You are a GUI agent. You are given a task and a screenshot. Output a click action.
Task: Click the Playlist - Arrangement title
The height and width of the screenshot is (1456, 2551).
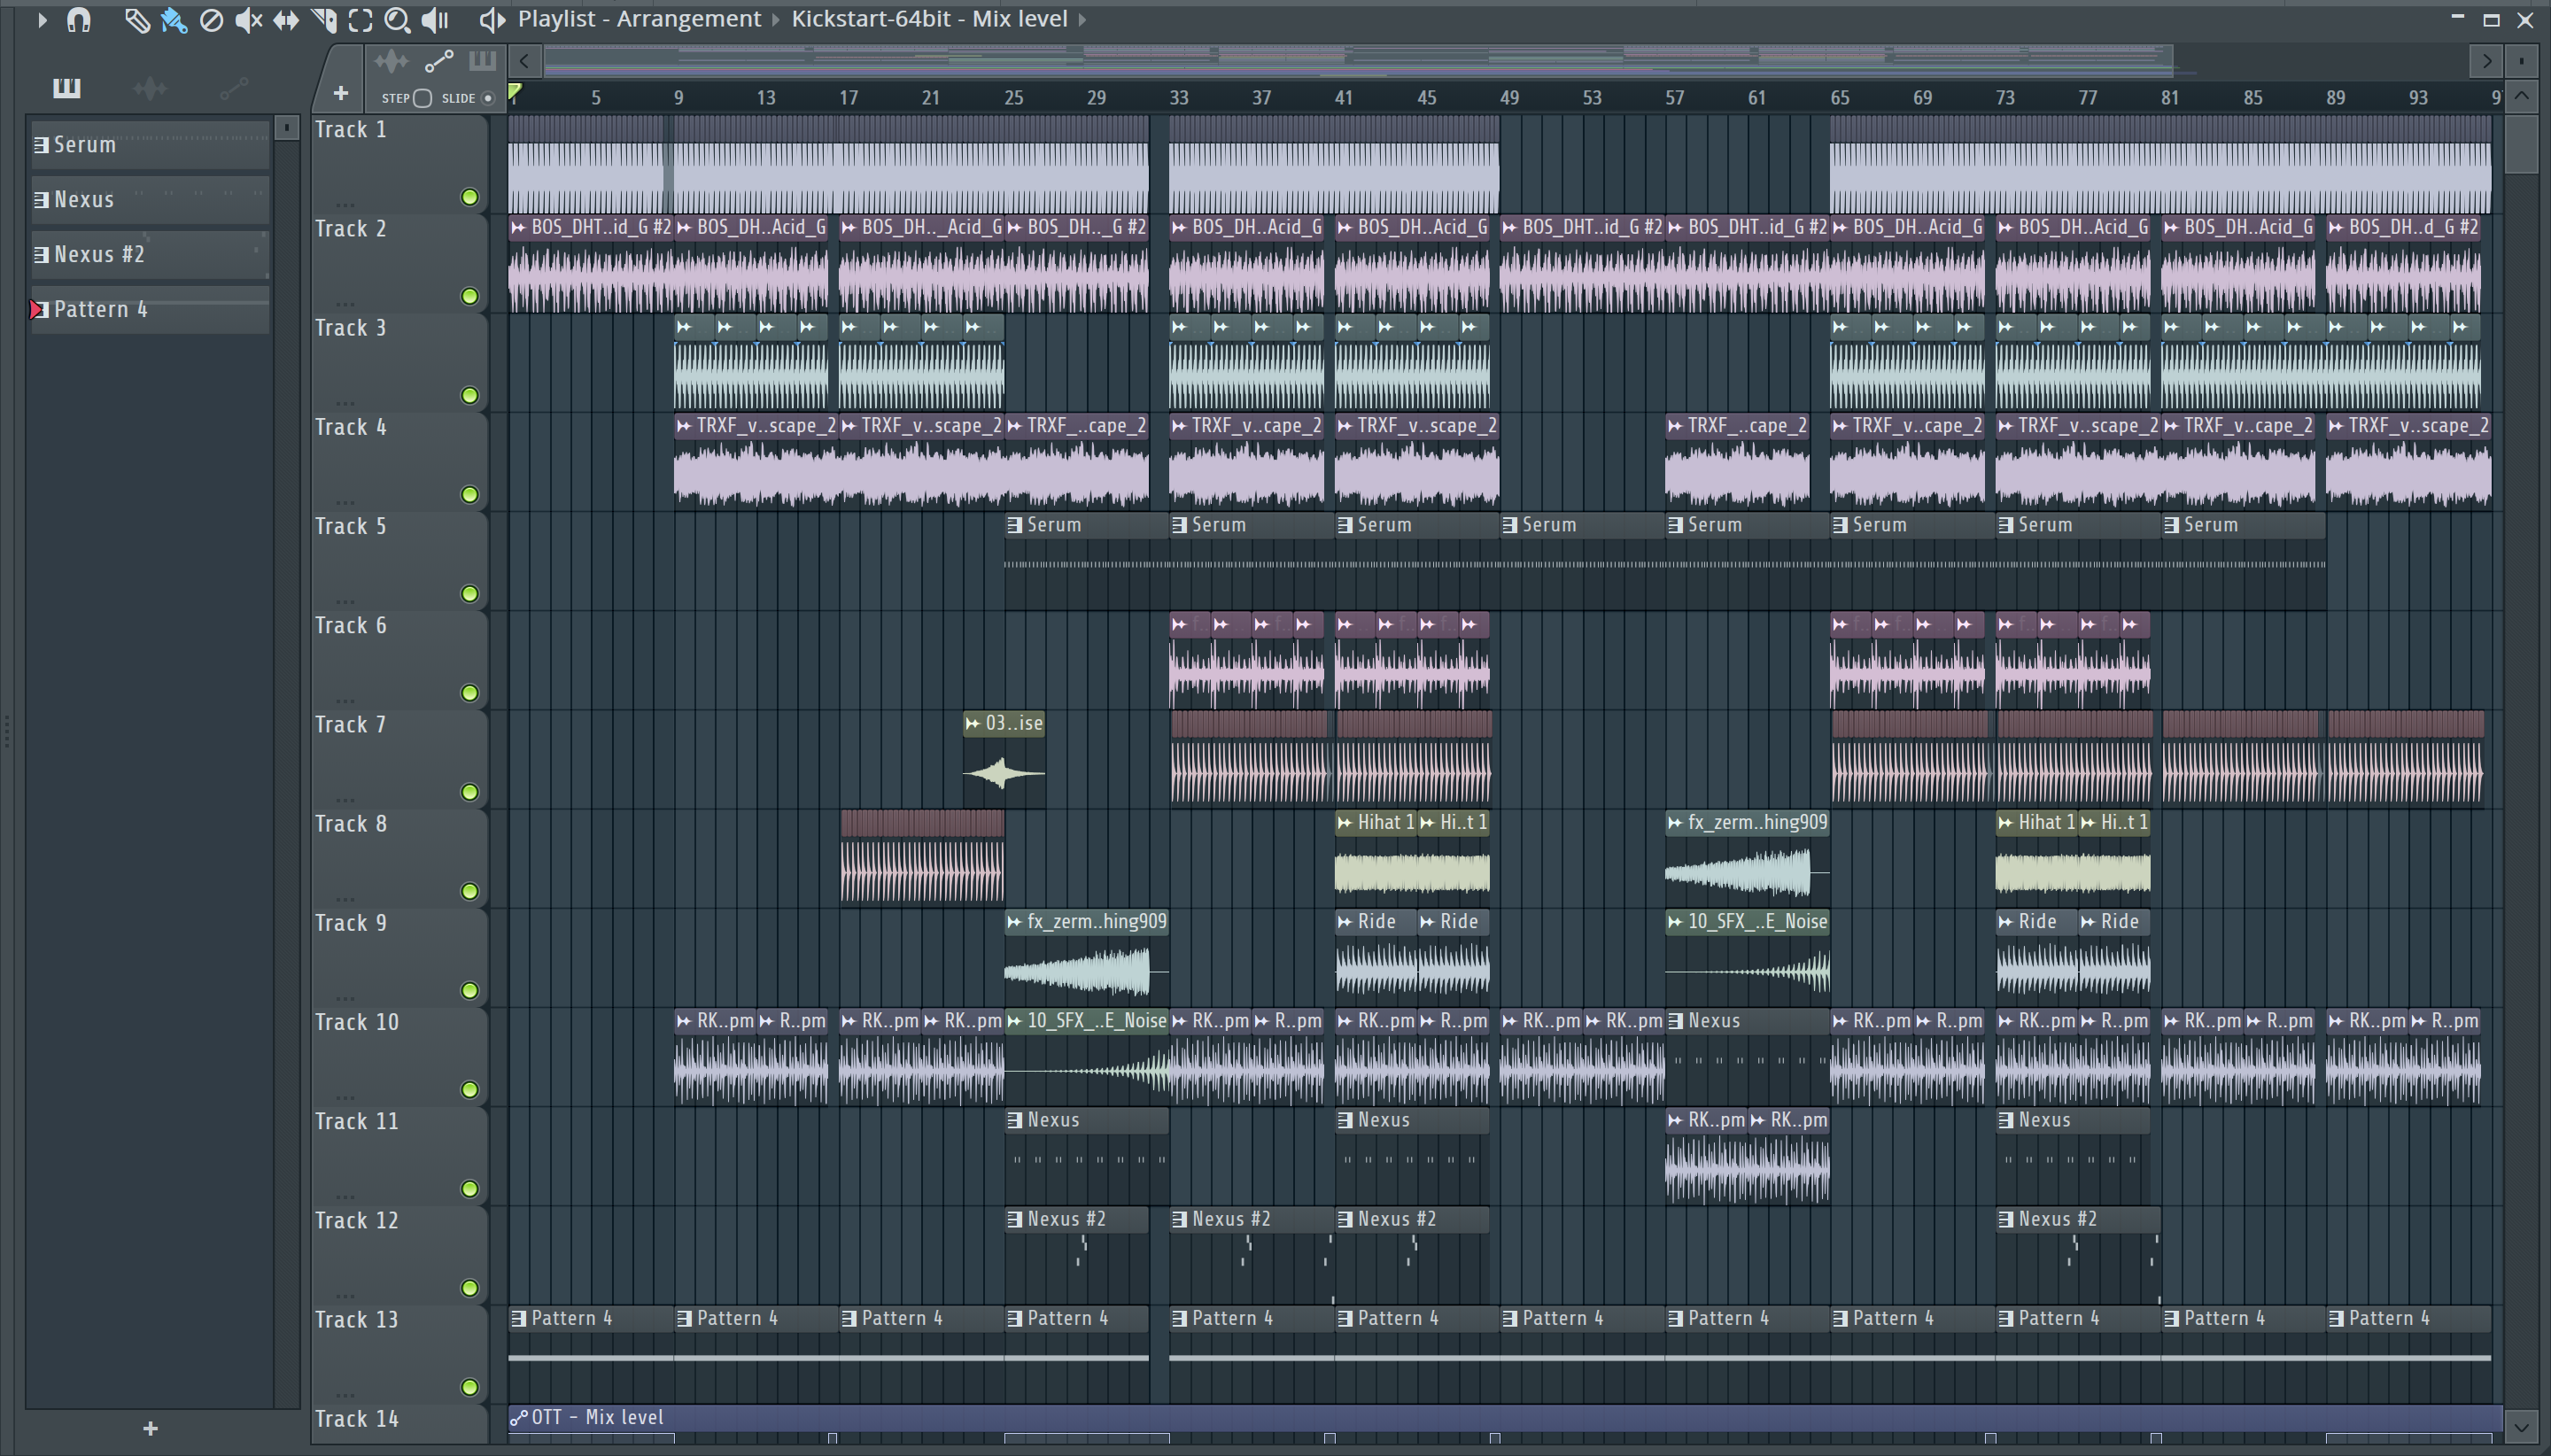pos(639,19)
